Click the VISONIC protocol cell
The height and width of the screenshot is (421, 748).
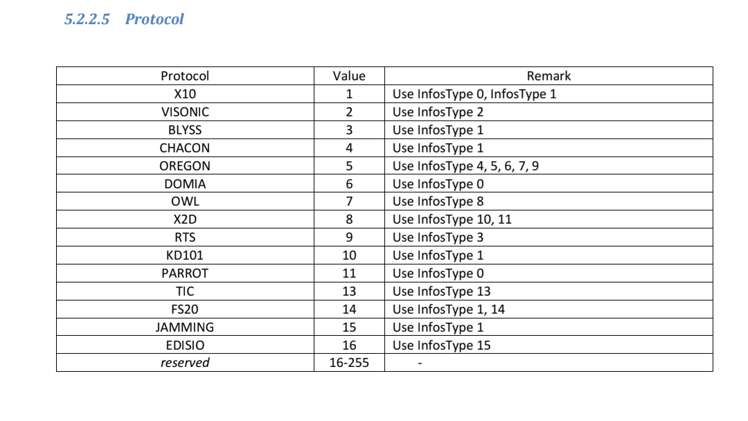click(185, 112)
